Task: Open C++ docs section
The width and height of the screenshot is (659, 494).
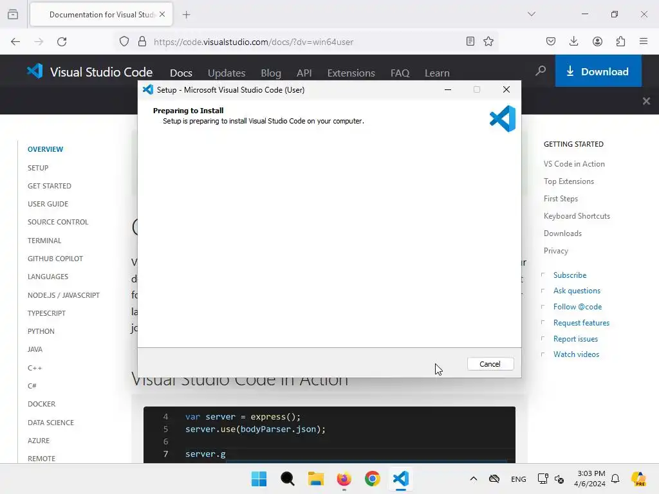Action: pos(35,367)
